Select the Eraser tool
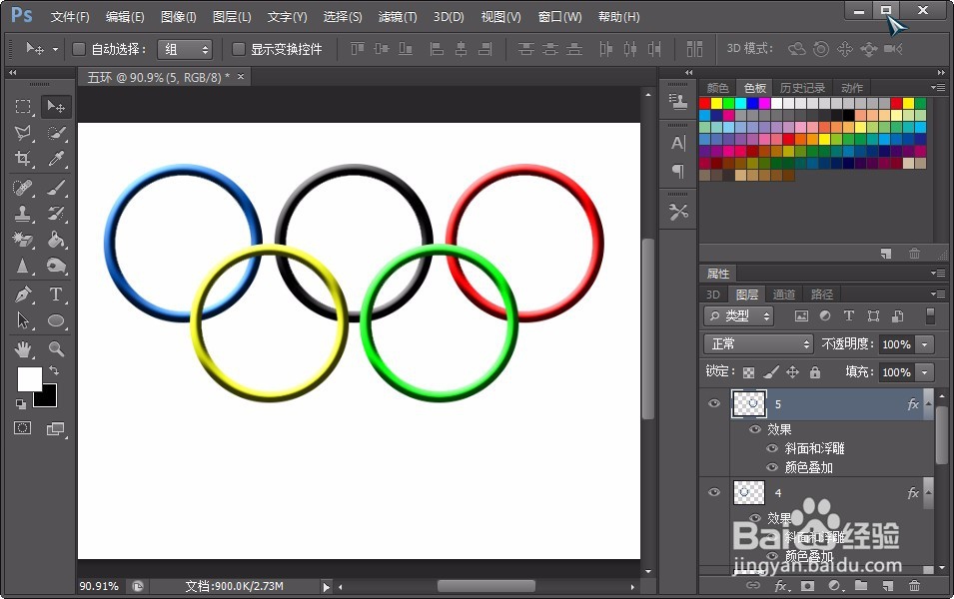The image size is (954, 599). [x=23, y=240]
